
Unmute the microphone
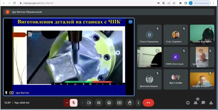pos(74,103)
